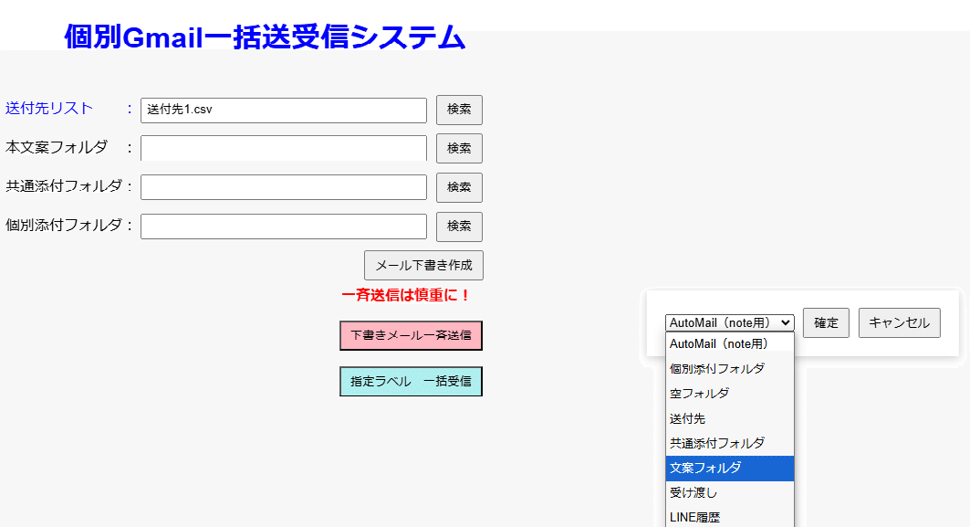Screen dimensions: 970x527
Task: Click the 個別Gmail一括送受信システム title
Action: click(x=265, y=37)
